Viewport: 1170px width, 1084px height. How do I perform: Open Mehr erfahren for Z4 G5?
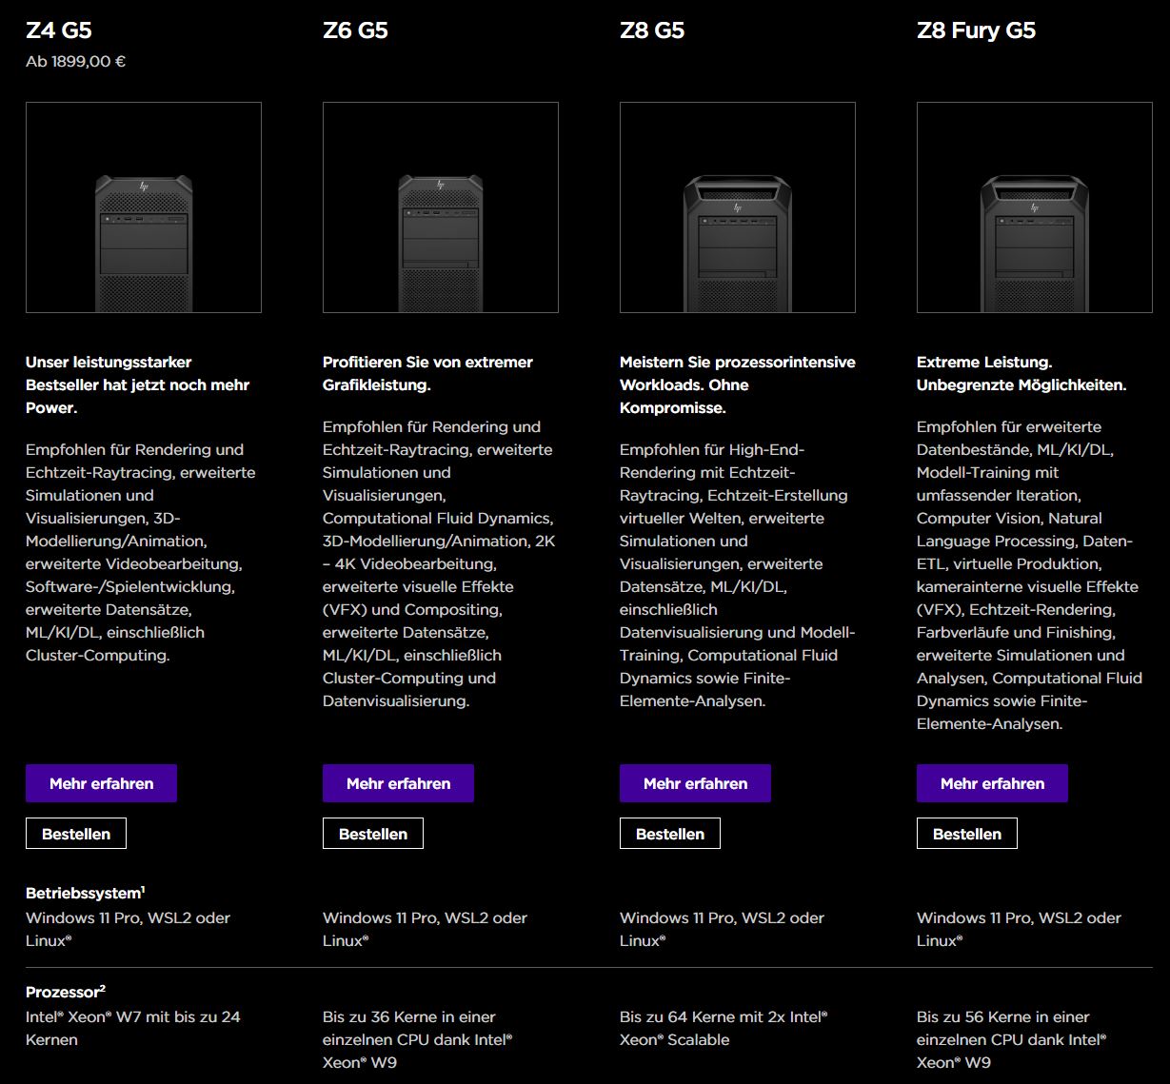(x=101, y=783)
